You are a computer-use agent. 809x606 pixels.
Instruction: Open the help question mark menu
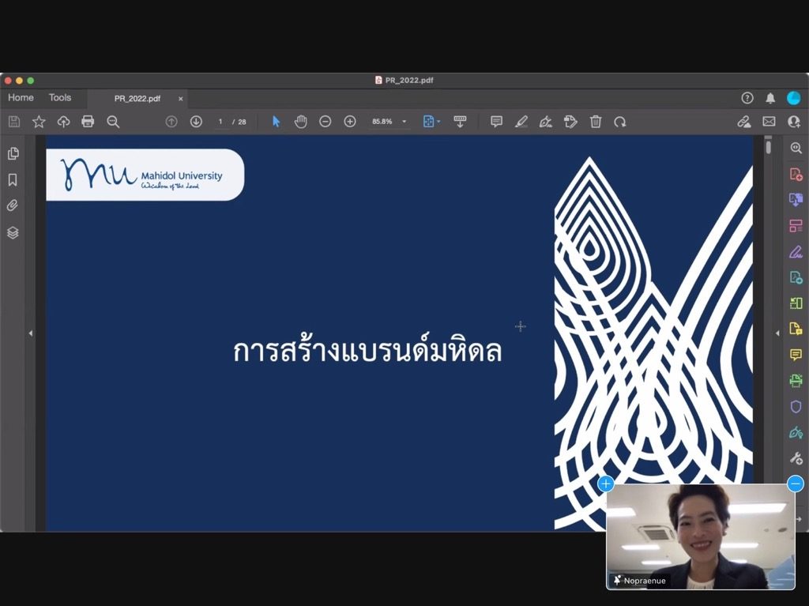tap(747, 98)
